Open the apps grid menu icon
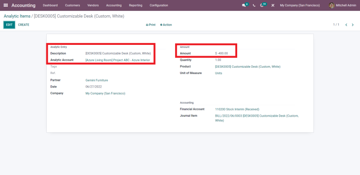Screen dimensions: 360x175 point(6,5)
